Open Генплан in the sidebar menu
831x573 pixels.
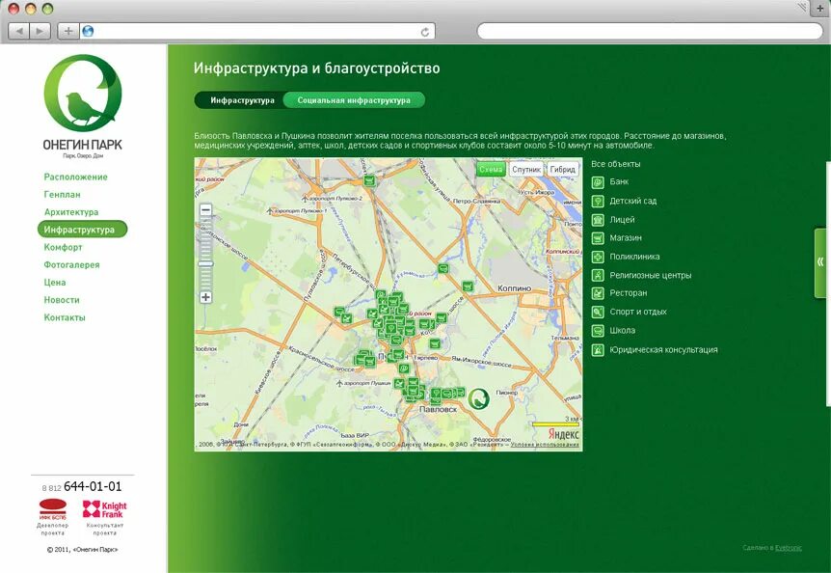pyautogui.click(x=63, y=195)
